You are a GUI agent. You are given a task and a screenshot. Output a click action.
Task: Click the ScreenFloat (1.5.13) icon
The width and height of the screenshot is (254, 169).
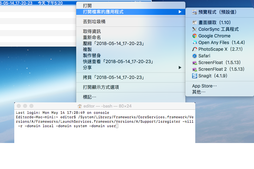tap(194, 62)
